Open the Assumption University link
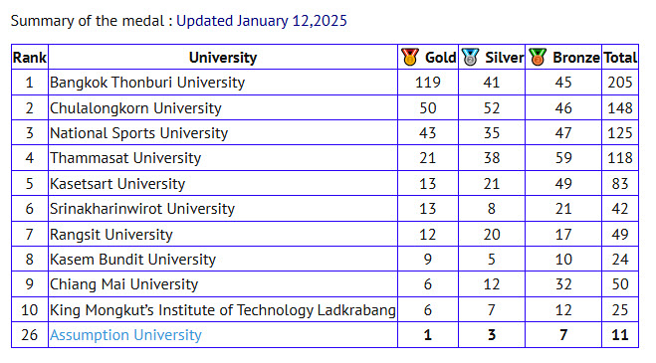 [x=125, y=335]
